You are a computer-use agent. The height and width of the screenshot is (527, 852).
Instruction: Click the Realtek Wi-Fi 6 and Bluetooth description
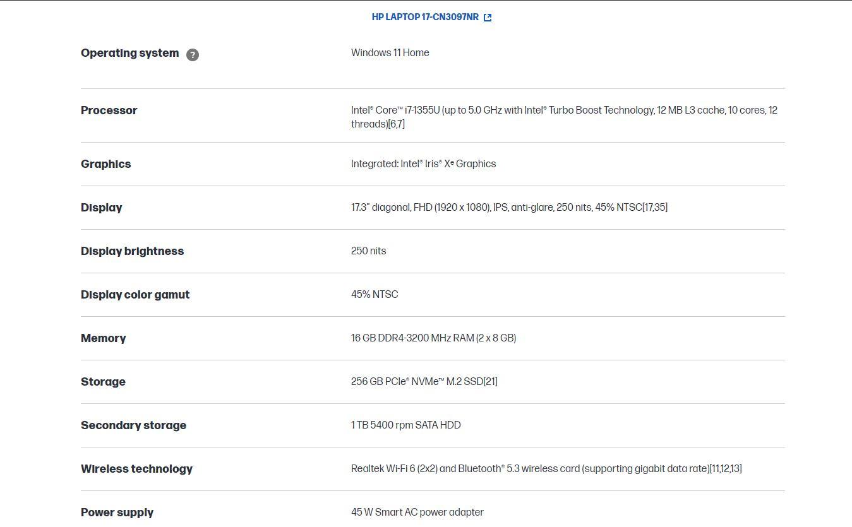pyautogui.click(x=546, y=469)
